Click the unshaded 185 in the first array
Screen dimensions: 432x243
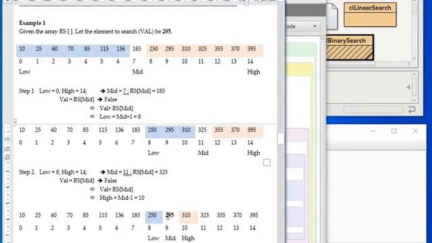[x=136, y=49]
